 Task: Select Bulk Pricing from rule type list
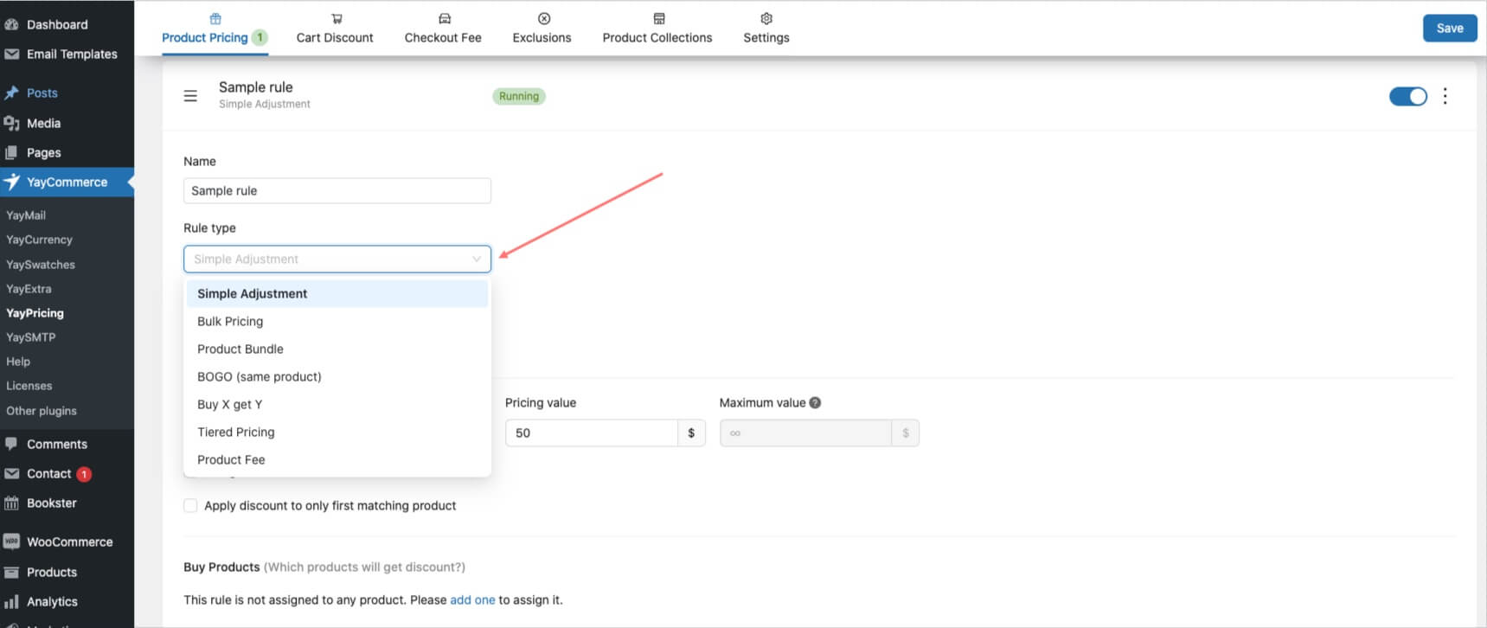[x=230, y=322]
